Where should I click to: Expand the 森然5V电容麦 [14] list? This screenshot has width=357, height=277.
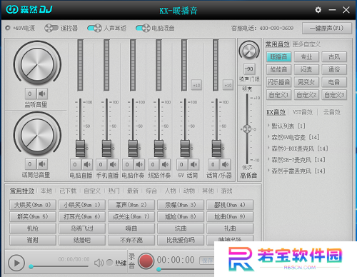coord(268,136)
